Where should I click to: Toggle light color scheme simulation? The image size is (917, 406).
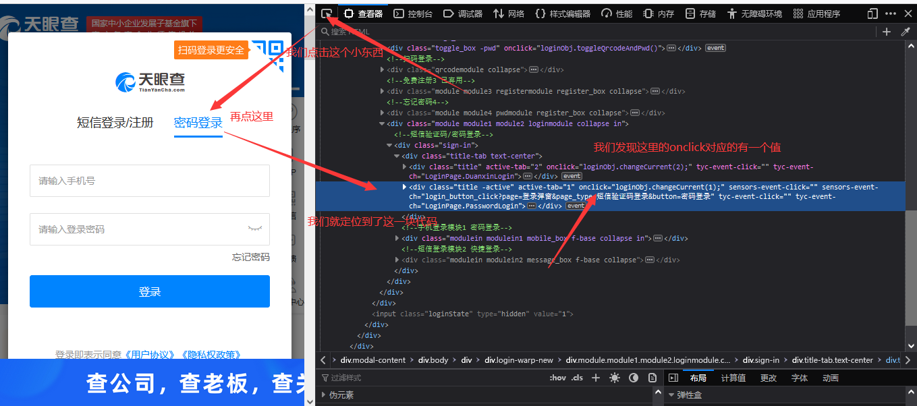(x=614, y=378)
